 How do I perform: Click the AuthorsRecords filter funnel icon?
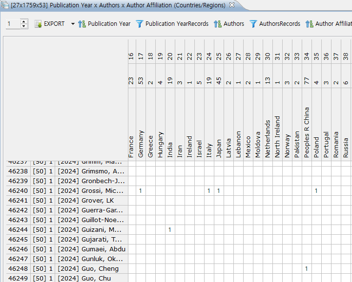coord(253,24)
